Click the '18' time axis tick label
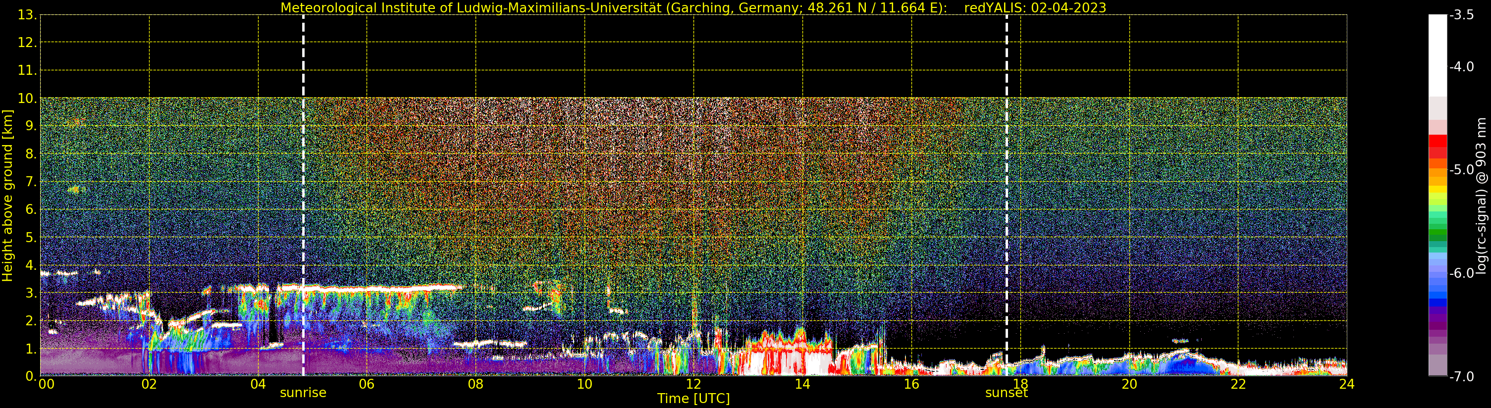The width and height of the screenshot is (1491, 408). pos(1020,384)
